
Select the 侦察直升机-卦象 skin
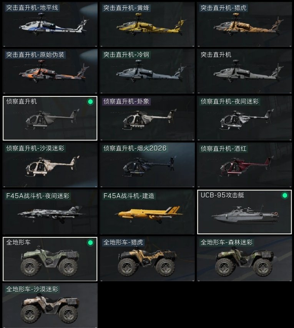pos(147,118)
